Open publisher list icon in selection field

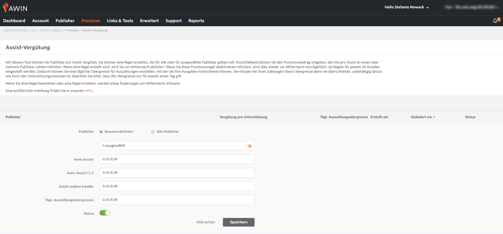249,146
